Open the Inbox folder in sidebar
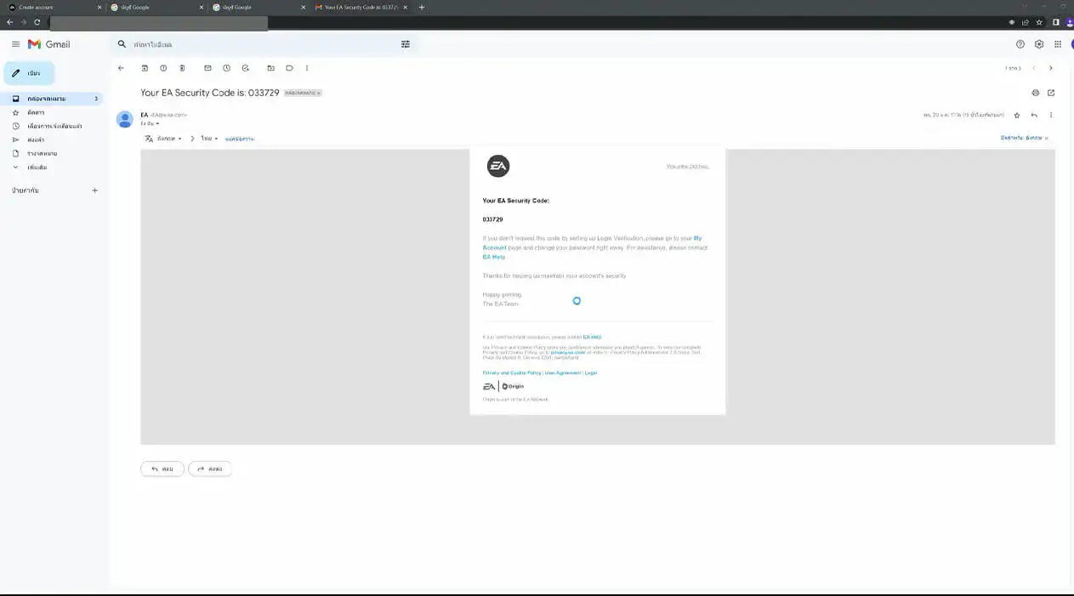This screenshot has height=596, width=1074. click(x=52, y=99)
